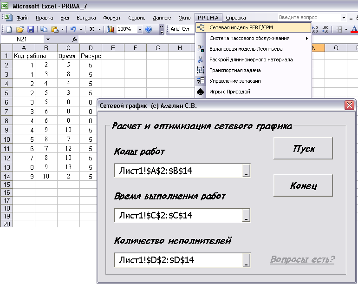Open the Справка menu

(x=236, y=18)
